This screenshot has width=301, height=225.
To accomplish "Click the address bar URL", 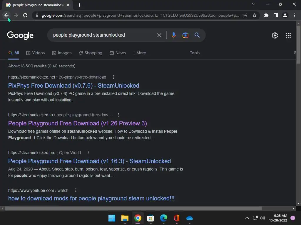I will (140, 15).
